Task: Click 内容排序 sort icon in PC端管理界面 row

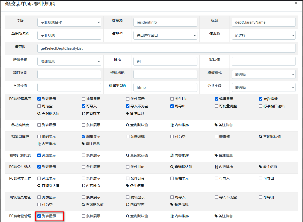Action: click(x=83, y=113)
